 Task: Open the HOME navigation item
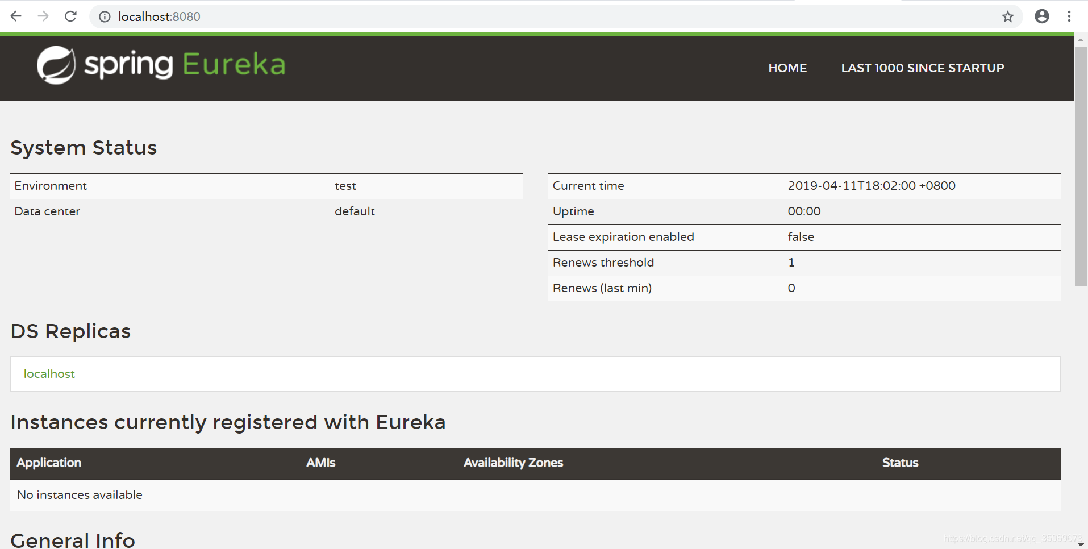click(787, 68)
